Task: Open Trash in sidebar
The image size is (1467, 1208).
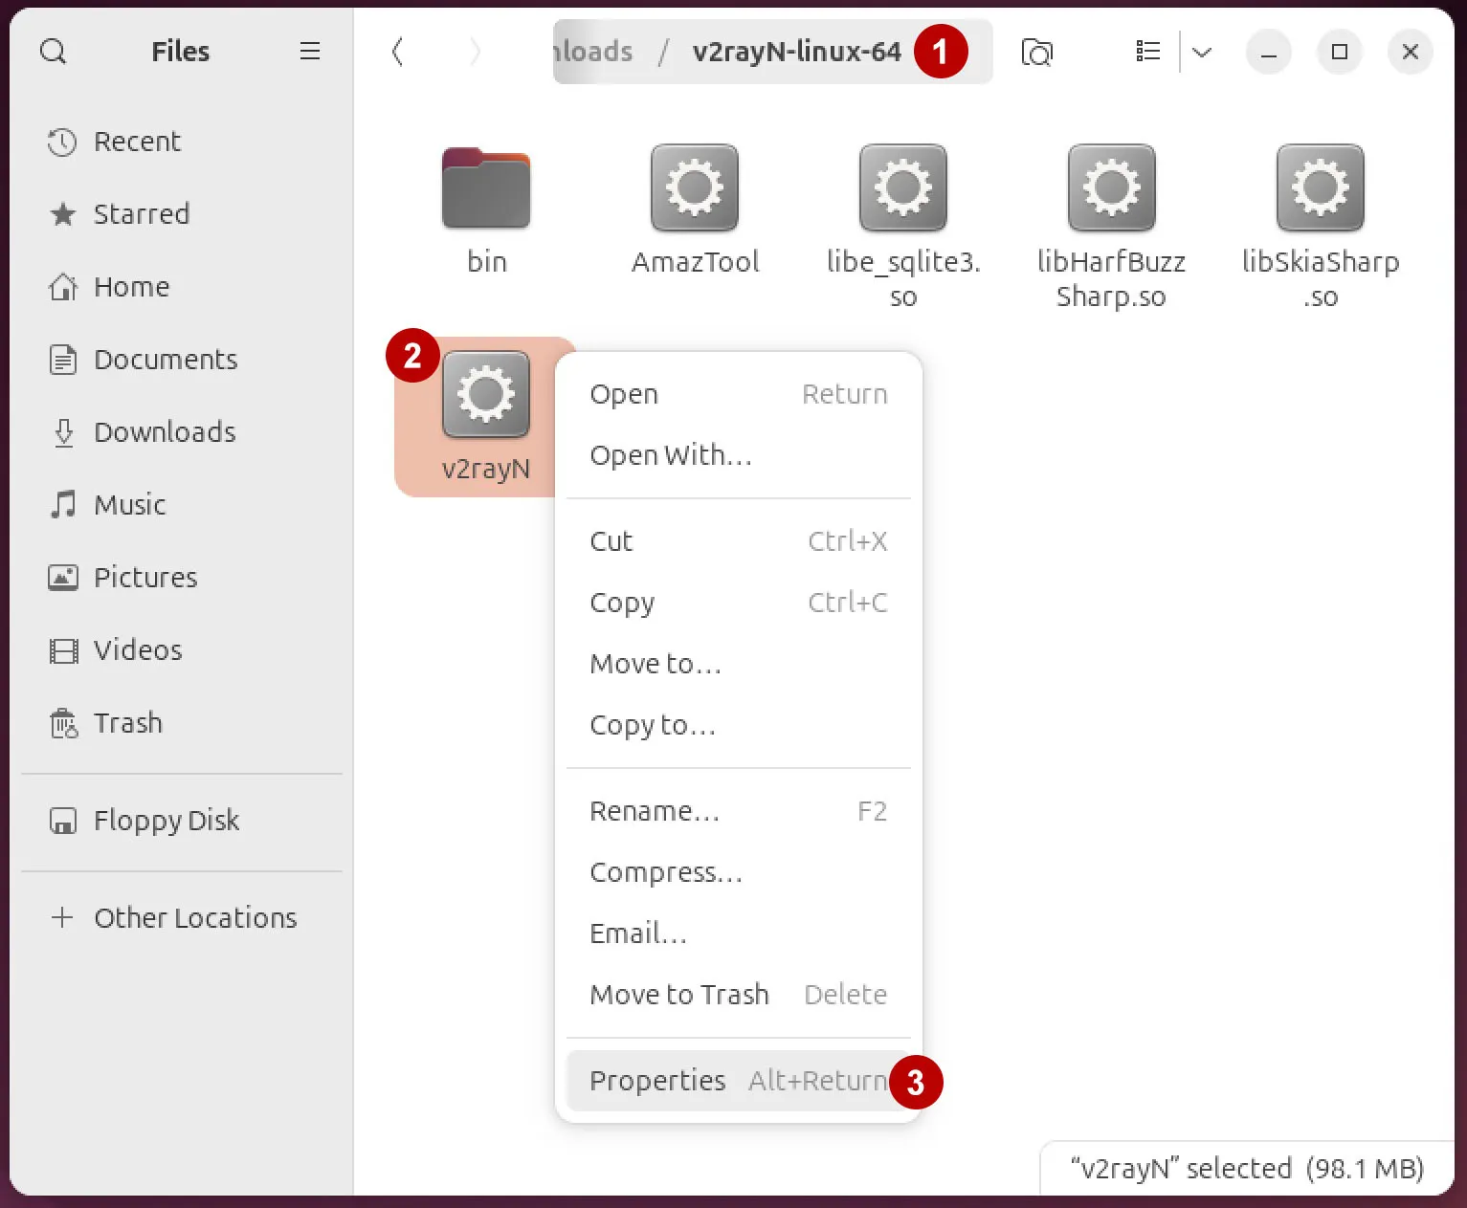Action: pos(182,723)
